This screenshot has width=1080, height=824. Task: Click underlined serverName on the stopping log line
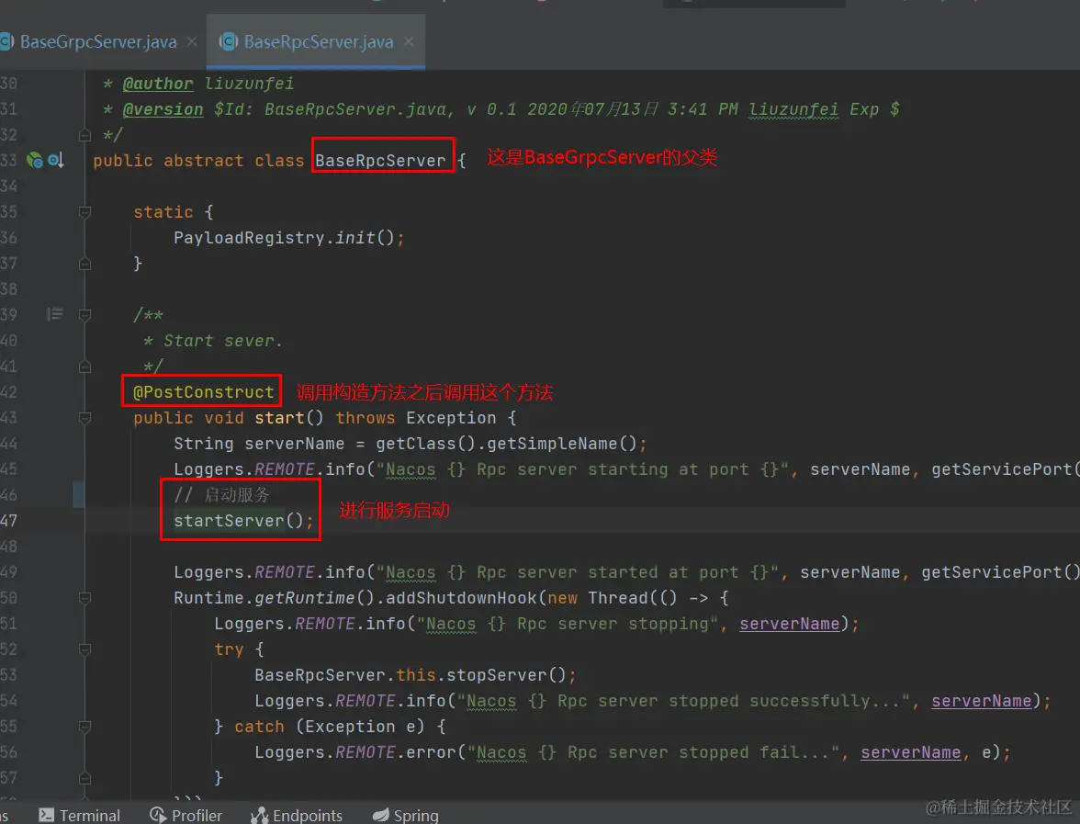[790, 624]
